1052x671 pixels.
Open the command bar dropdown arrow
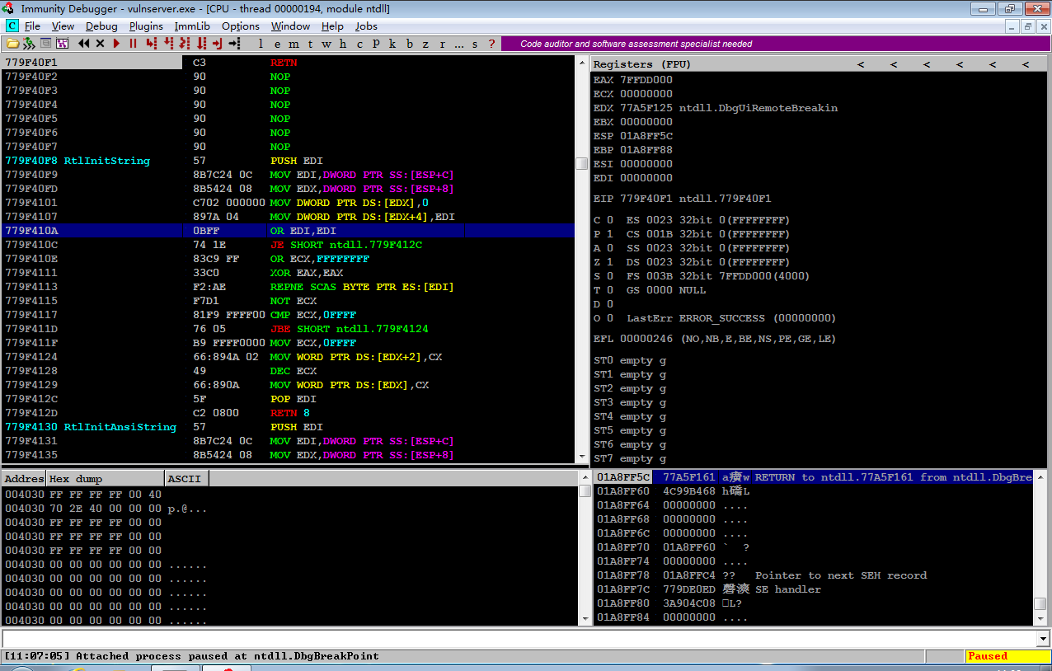point(1044,639)
